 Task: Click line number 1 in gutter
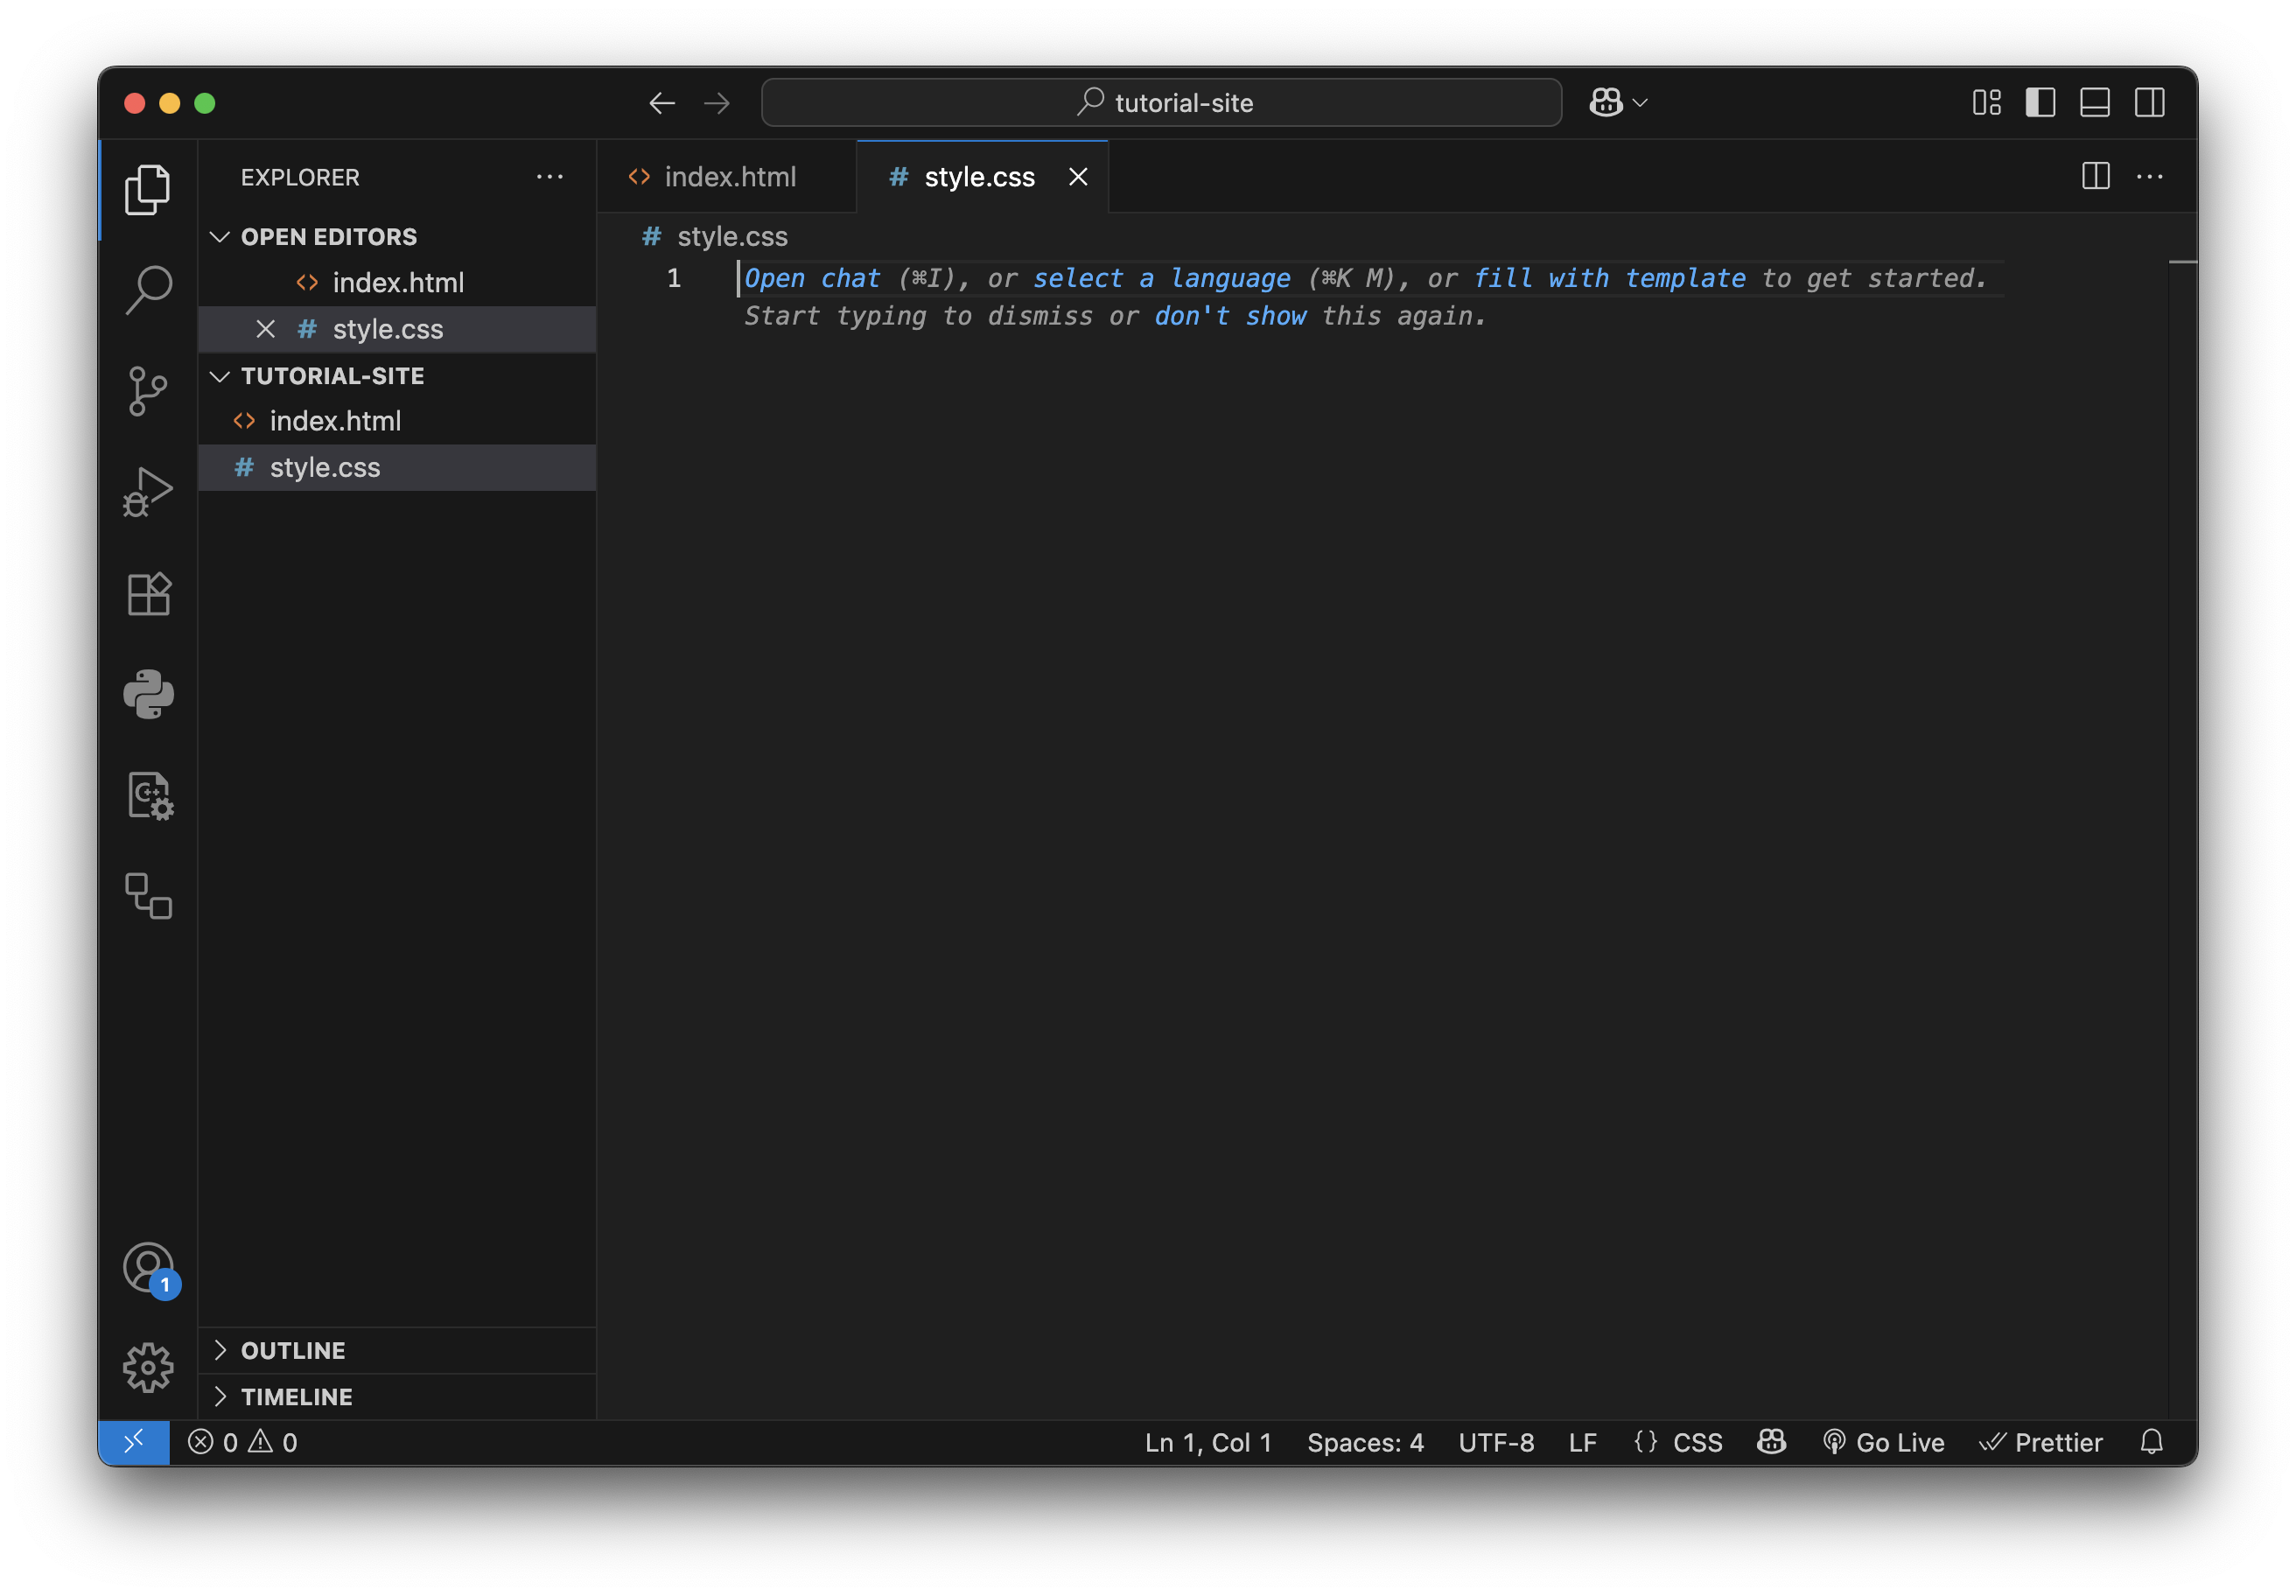pyautogui.click(x=674, y=278)
